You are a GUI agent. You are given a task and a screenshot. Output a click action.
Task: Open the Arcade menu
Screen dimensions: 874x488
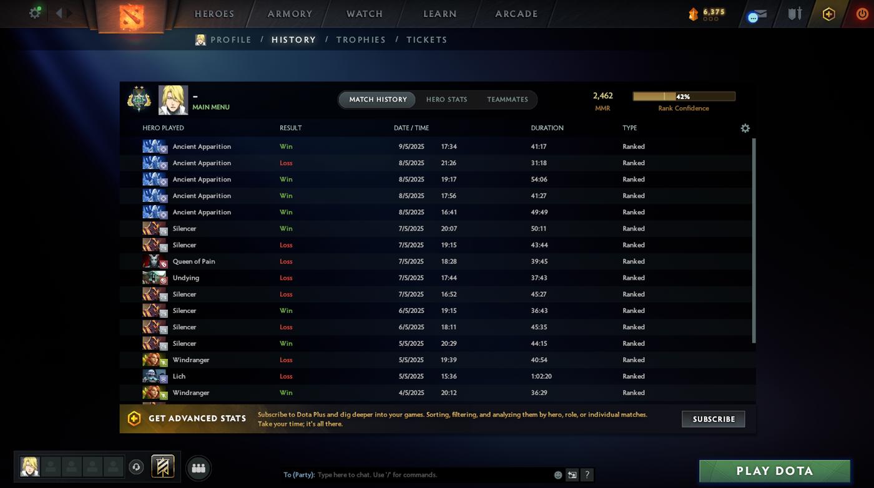(x=516, y=14)
